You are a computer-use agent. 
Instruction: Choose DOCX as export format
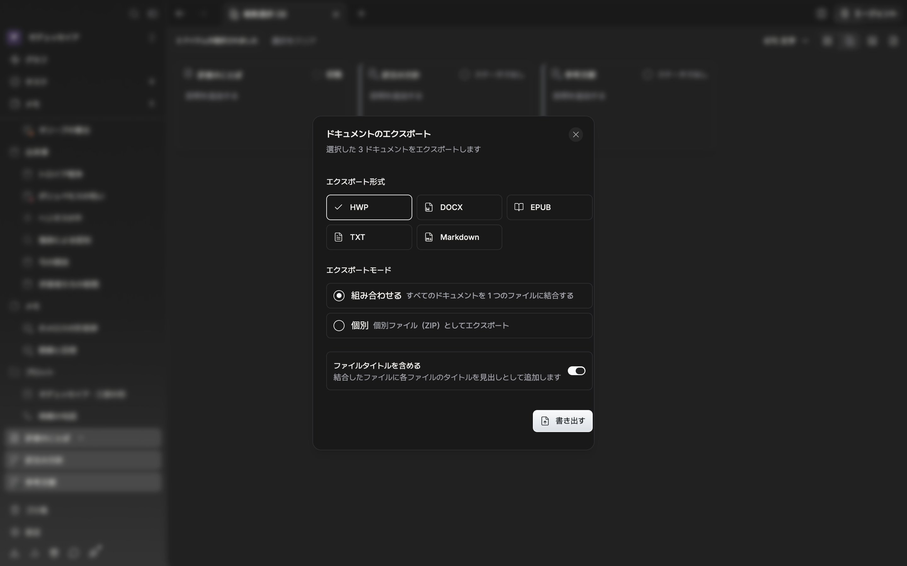point(459,207)
